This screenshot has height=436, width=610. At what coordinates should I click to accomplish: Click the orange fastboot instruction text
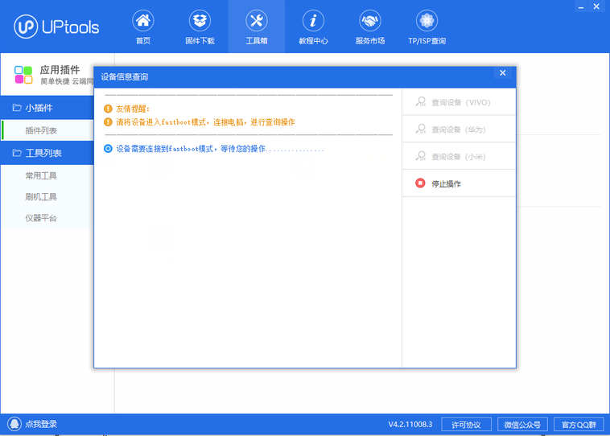205,122
